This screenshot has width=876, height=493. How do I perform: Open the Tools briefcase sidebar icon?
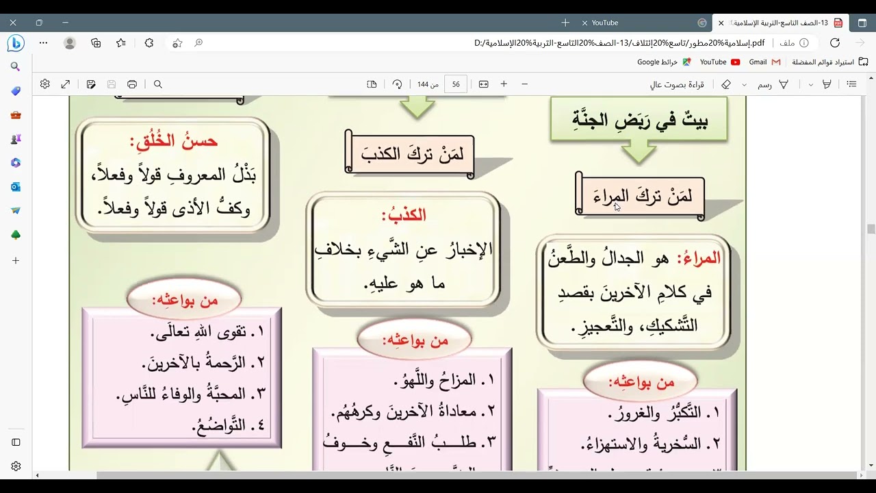click(16, 115)
